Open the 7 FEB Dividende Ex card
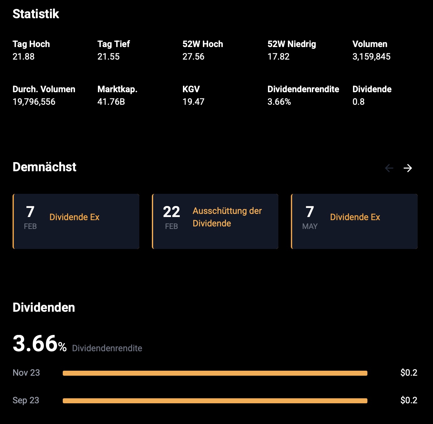Screen dimensions: 433x424 click(76, 221)
